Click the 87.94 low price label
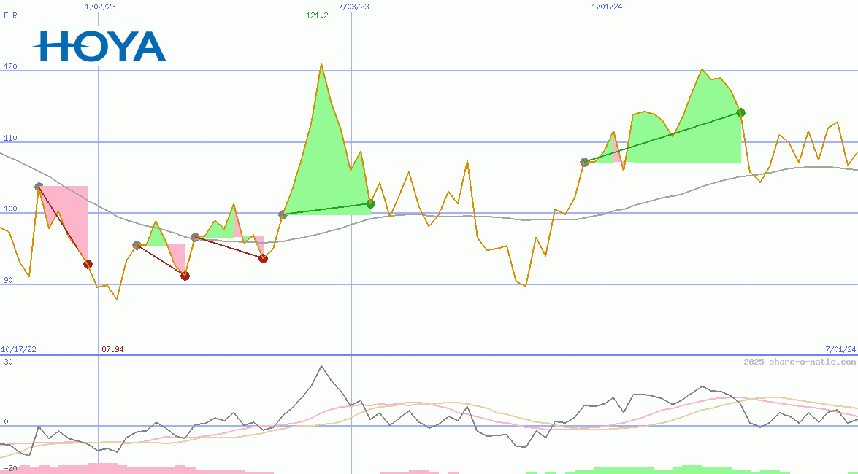The width and height of the screenshot is (858, 474). tap(112, 349)
